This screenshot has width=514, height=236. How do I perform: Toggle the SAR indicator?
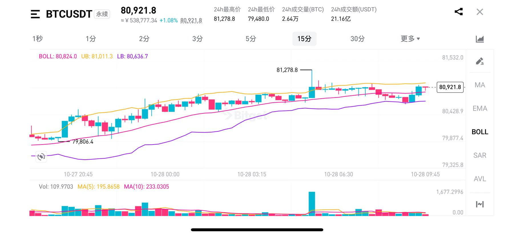pyautogui.click(x=480, y=155)
